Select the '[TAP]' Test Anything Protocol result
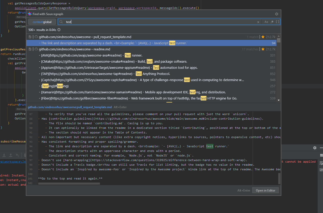323x213 pixels. tap(152, 74)
